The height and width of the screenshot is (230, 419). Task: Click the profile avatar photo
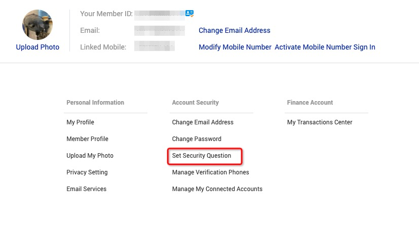click(x=37, y=25)
